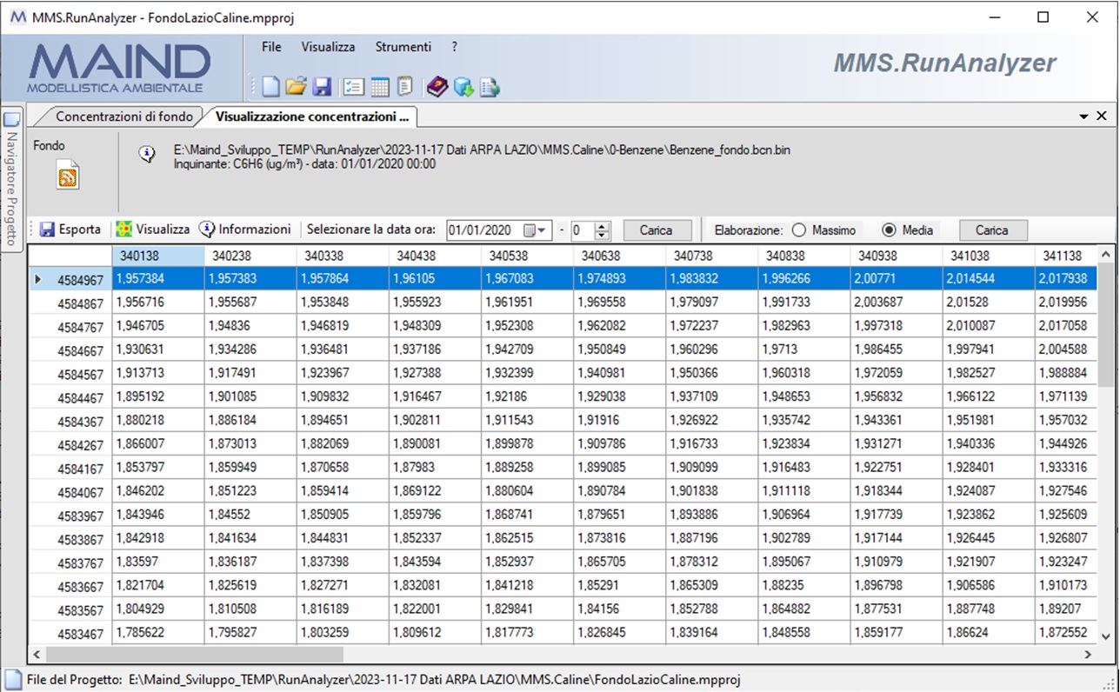Open the Visualizza menu
This screenshot has width=1120, height=692.
coord(328,47)
